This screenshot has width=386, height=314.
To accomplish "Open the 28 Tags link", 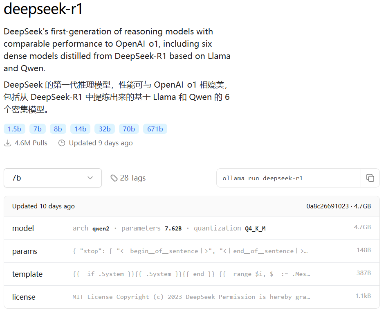I will [128, 178].
